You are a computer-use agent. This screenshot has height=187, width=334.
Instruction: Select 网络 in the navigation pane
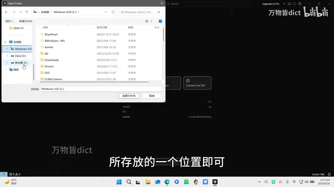coord(14,70)
